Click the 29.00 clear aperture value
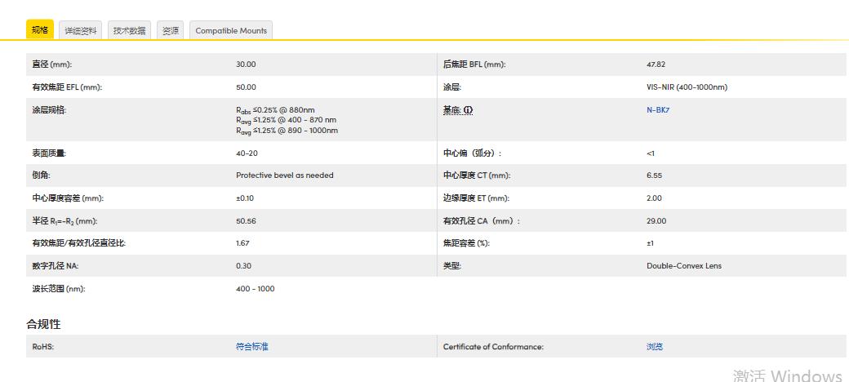The width and height of the screenshot is (849, 382). (656, 220)
